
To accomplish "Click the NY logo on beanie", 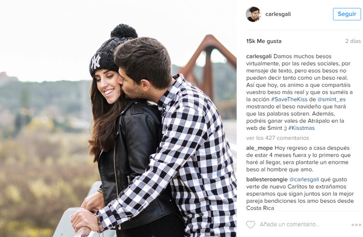I will 96,62.
